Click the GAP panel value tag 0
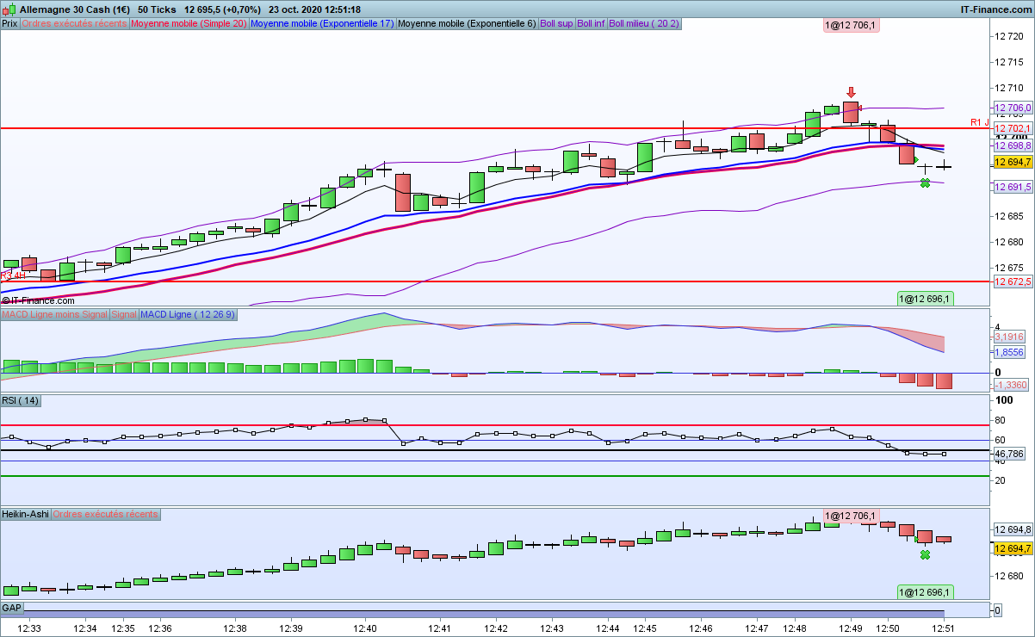Image resolution: width=1035 pixels, height=637 pixels. pos(998,610)
